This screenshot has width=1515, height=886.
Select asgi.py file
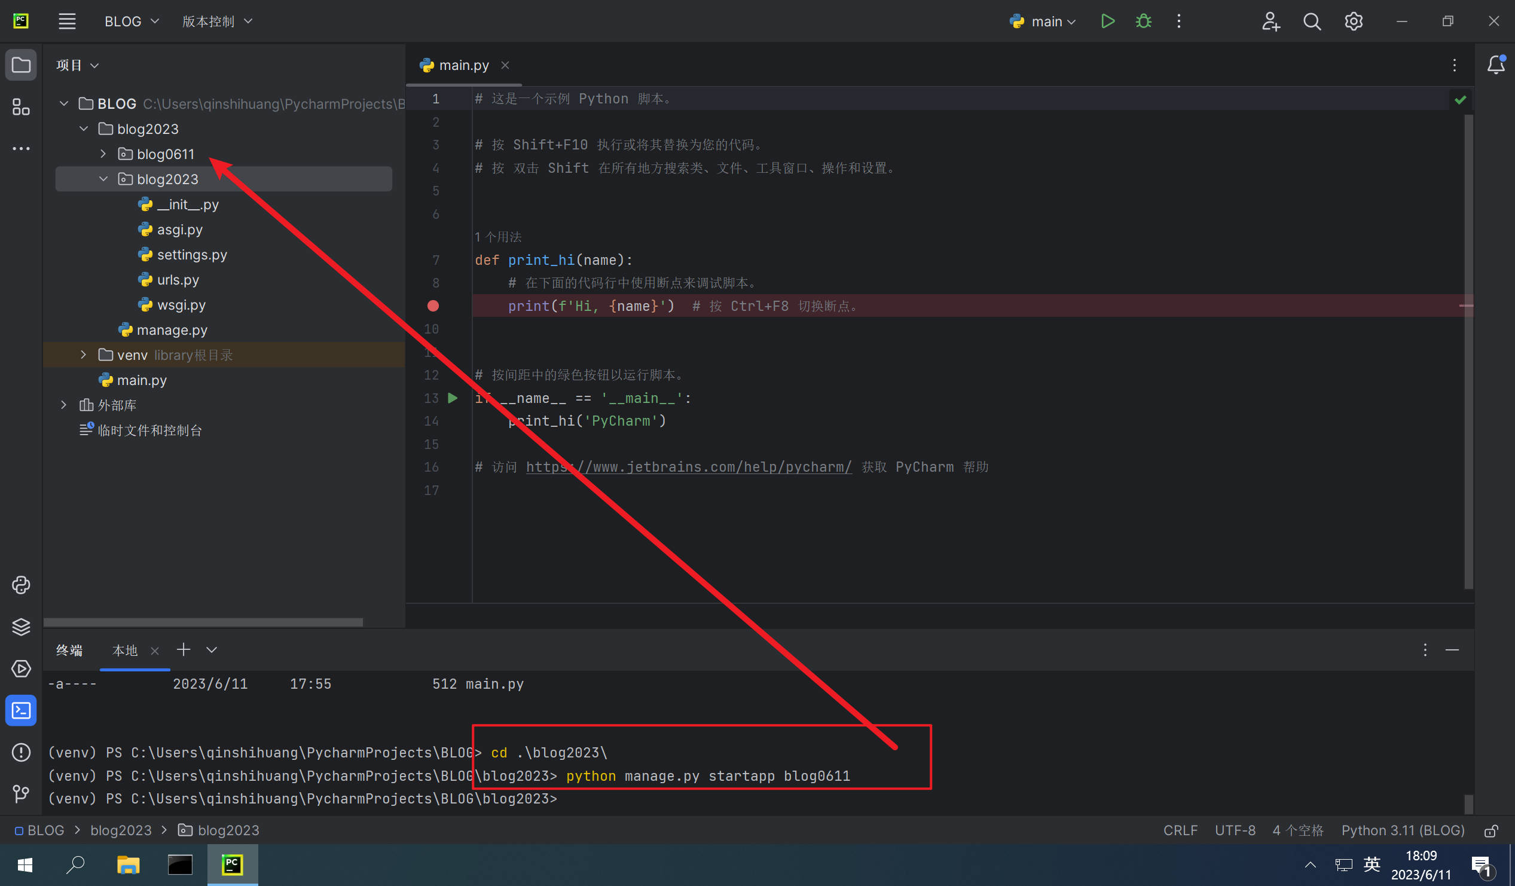click(179, 229)
